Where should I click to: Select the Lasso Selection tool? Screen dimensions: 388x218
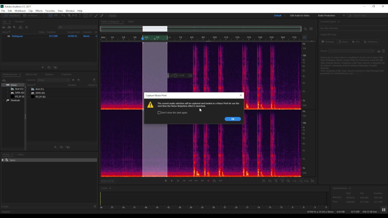point(91,15)
